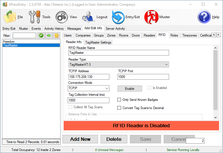Screen dimensions: 223x153
Task: Select the Companies sub-tab
Action: [x=83, y=35]
